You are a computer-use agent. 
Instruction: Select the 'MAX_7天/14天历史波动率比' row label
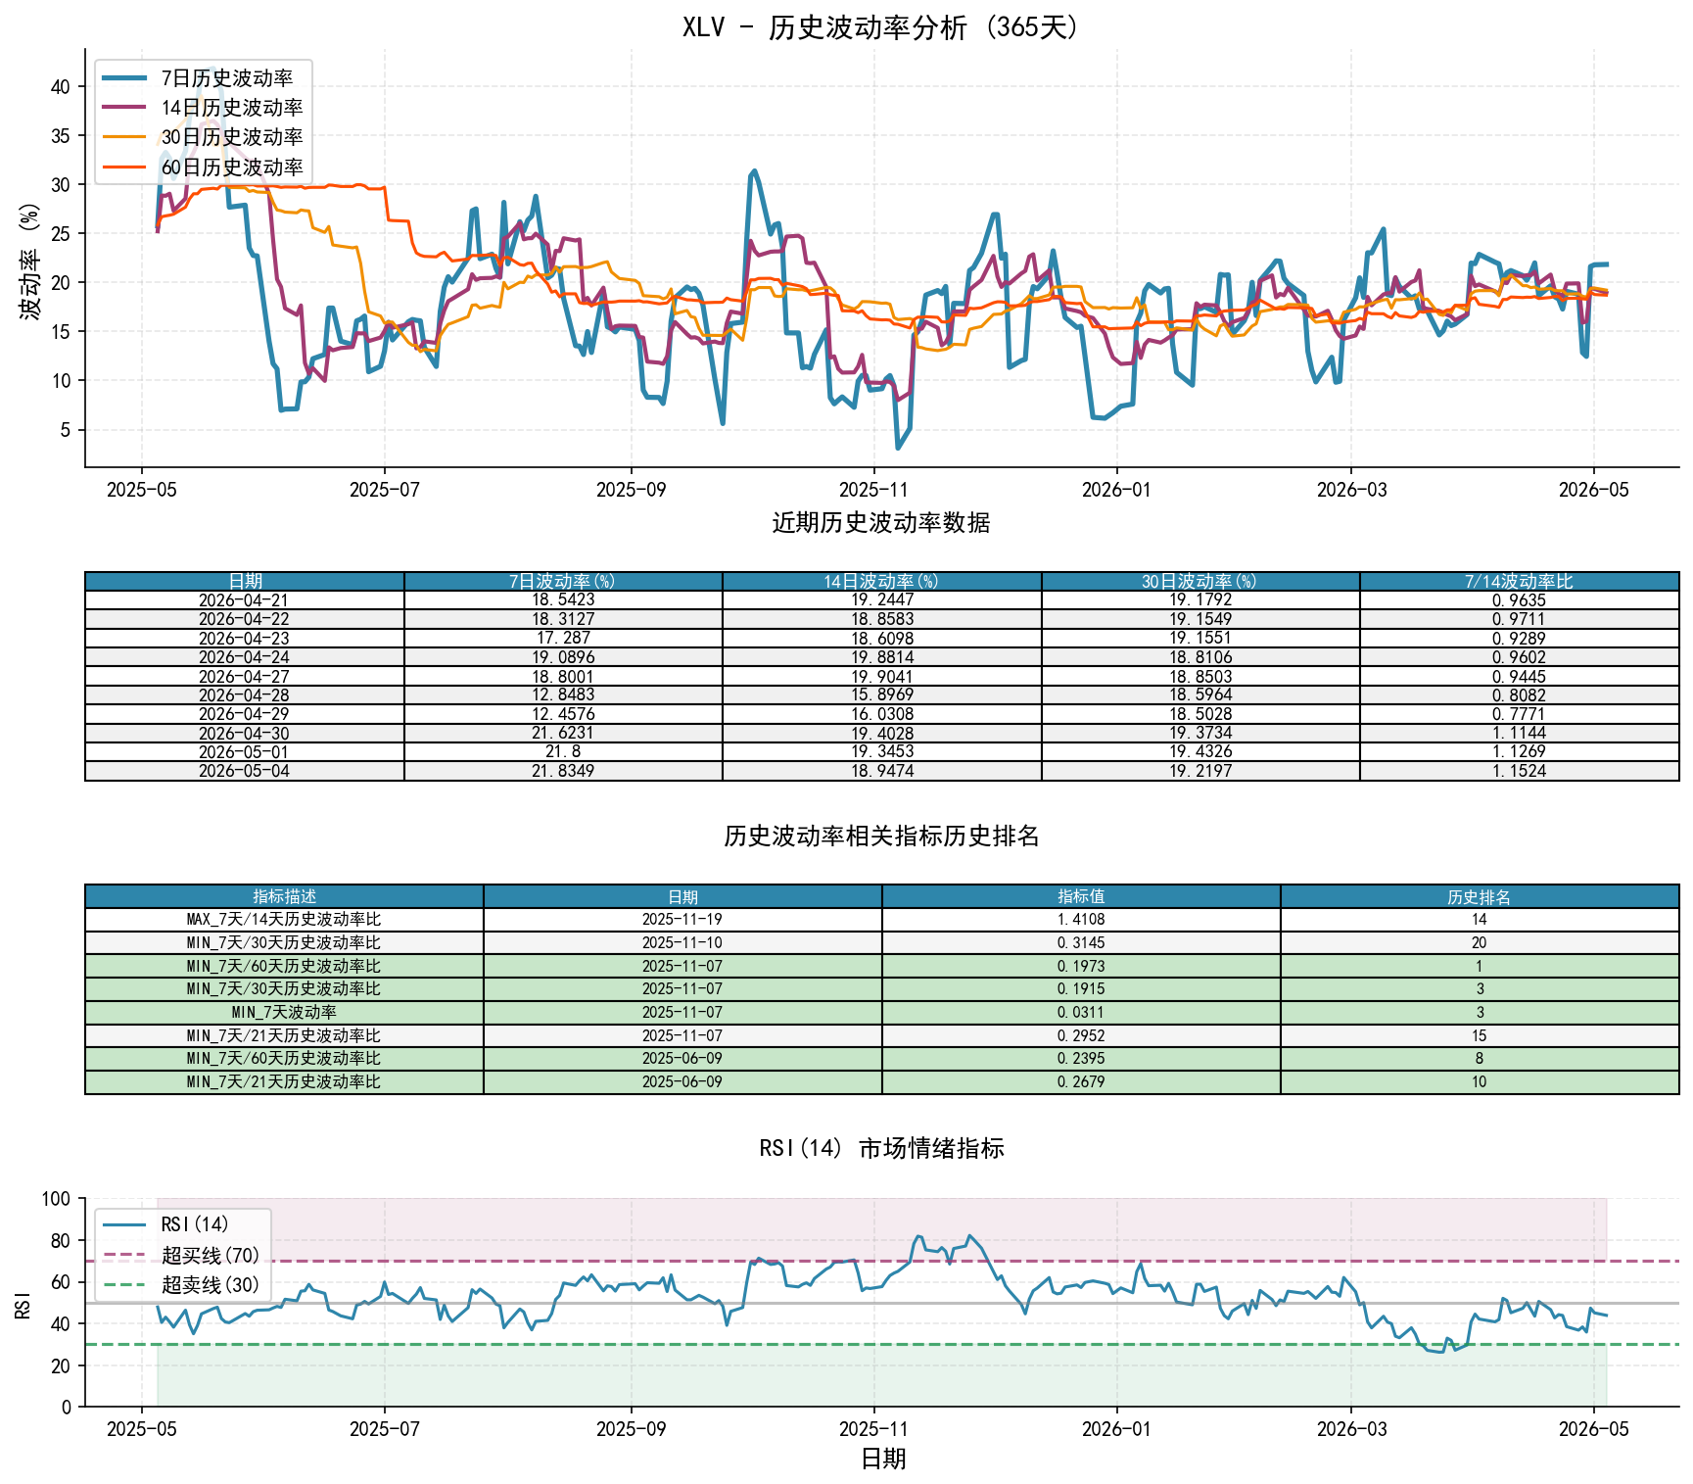[x=284, y=920]
